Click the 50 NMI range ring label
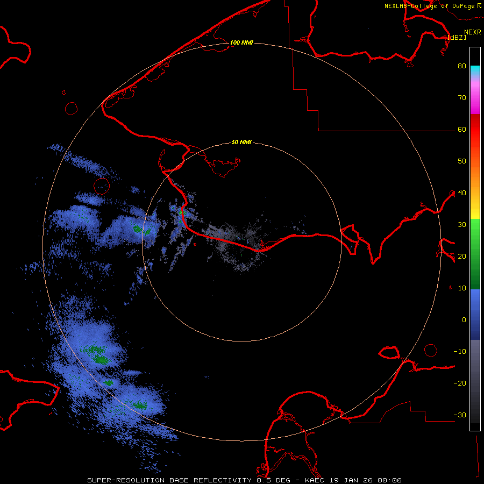Screen dimensions: 484x484 pos(241,143)
